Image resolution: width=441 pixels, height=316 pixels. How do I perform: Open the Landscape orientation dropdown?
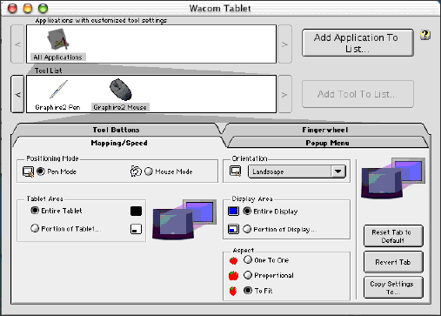pos(297,171)
